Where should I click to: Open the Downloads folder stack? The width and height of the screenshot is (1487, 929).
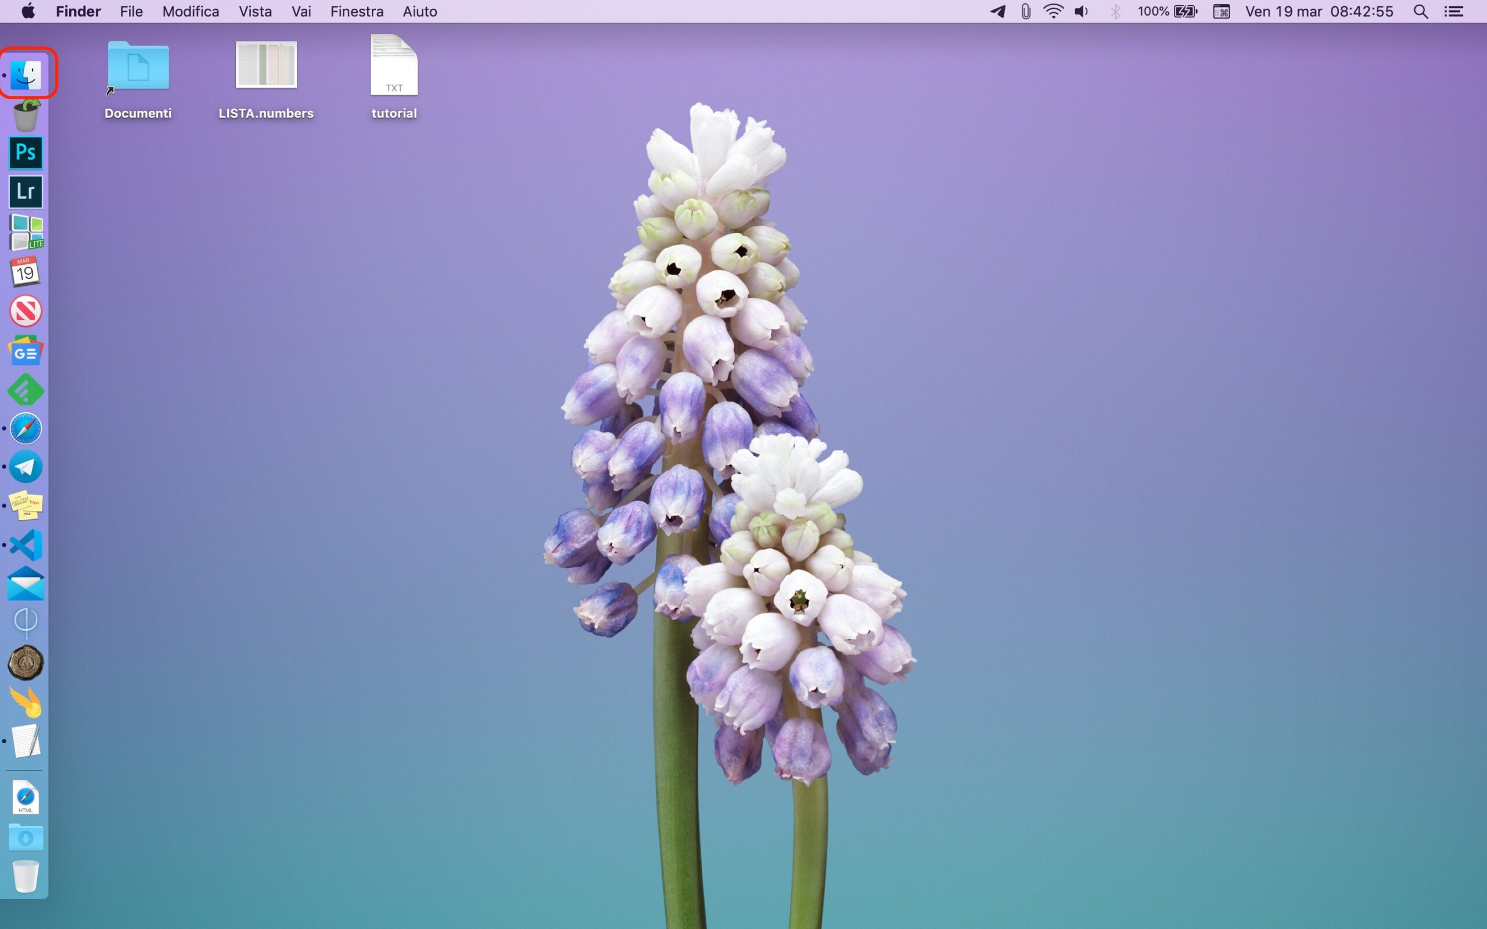(x=26, y=838)
